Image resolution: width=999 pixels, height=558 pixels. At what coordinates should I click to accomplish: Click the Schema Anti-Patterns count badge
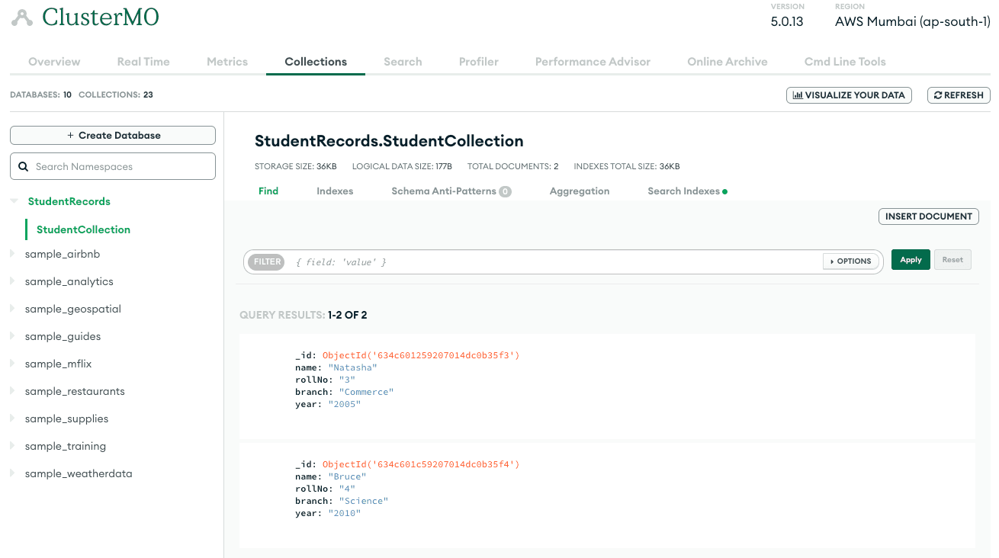click(x=505, y=192)
